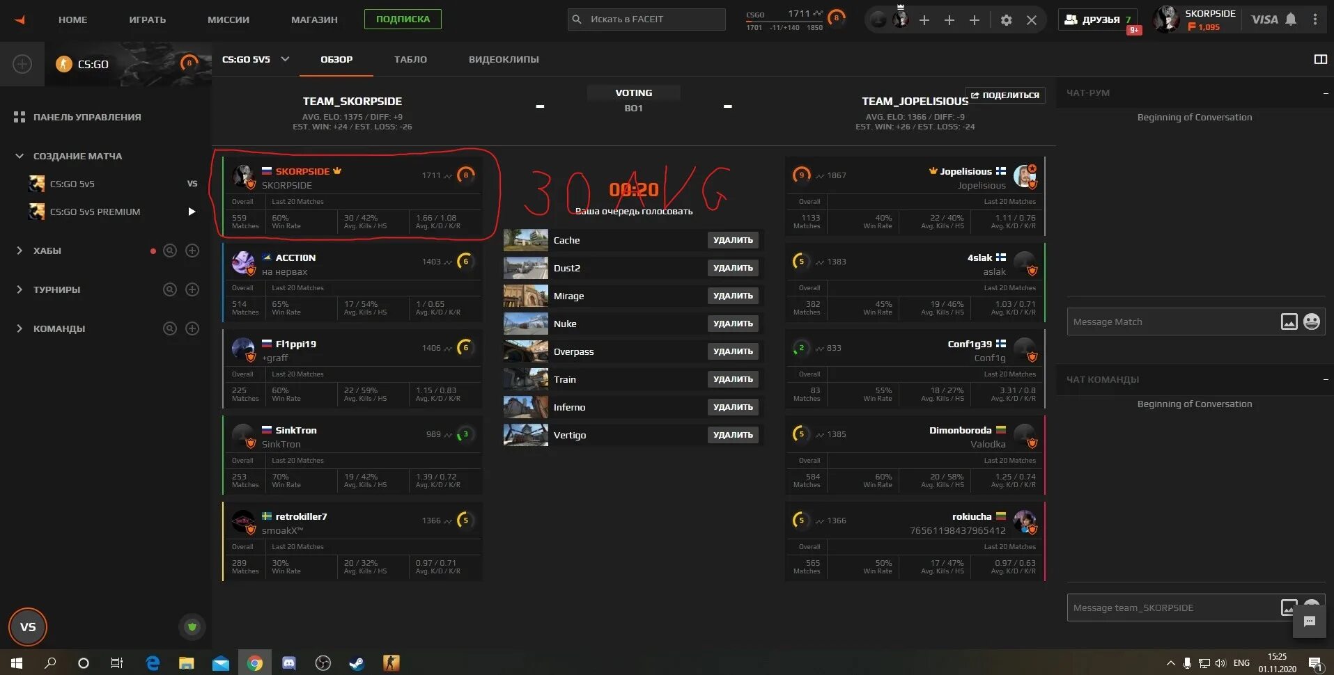Viewport: 1334px width, 675px height.
Task: Close the party bar with X icon
Action: [x=1032, y=20]
